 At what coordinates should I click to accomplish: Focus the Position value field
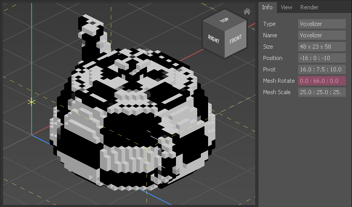pos(322,58)
